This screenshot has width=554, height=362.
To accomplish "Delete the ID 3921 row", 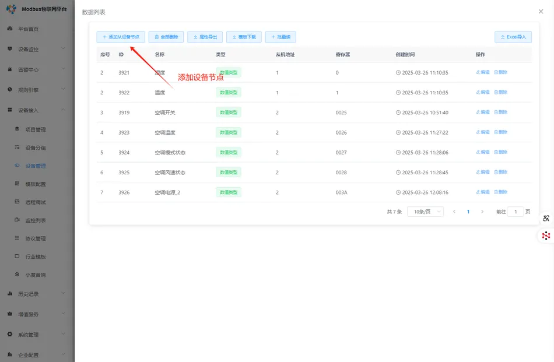I will 501,72.
